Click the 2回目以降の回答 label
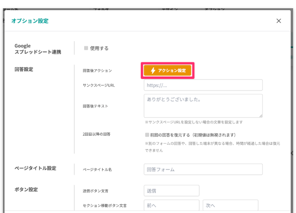This screenshot has height=213, width=296. point(96,134)
